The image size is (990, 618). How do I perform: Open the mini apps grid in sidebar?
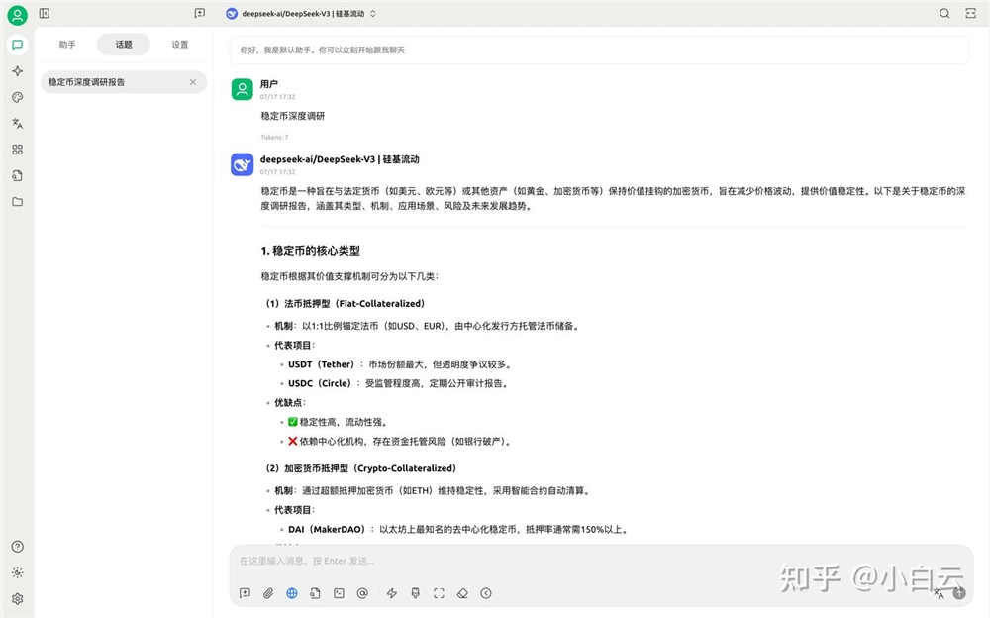(17, 150)
